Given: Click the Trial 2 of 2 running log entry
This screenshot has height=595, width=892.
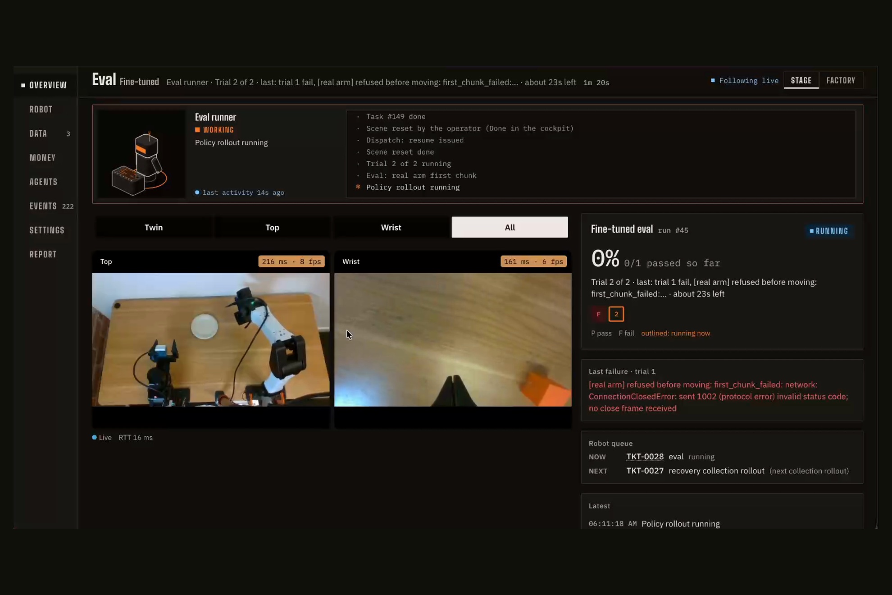Looking at the screenshot, I should tap(408, 164).
